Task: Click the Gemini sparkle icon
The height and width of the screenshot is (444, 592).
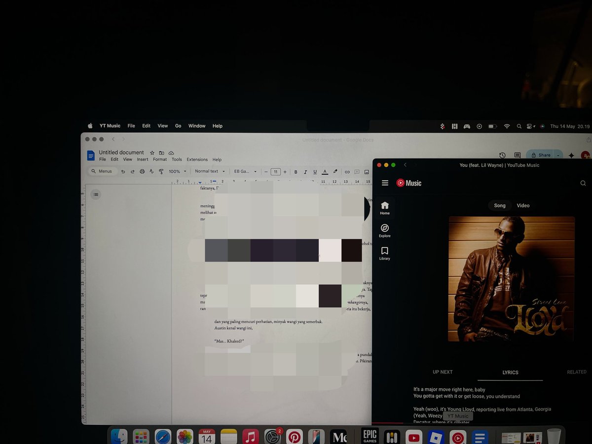Action: coord(571,155)
